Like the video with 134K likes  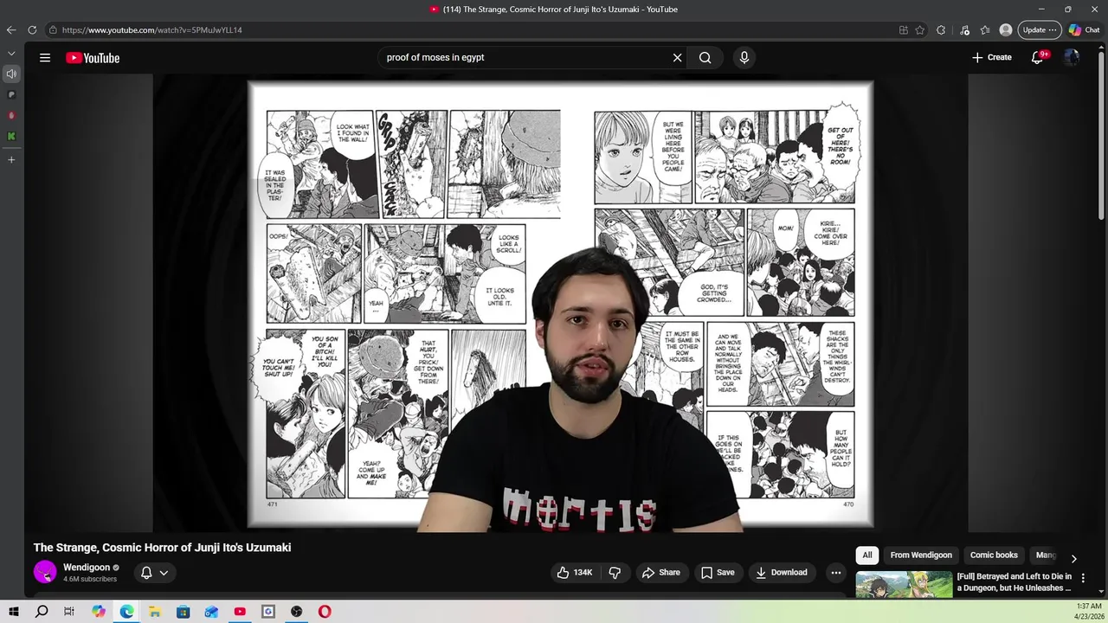(x=575, y=572)
